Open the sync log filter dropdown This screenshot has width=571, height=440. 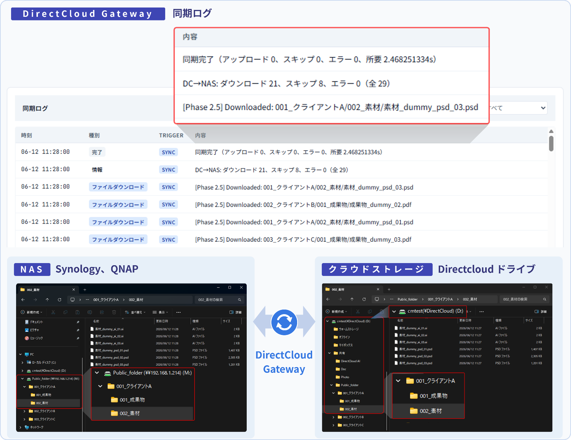(518, 108)
